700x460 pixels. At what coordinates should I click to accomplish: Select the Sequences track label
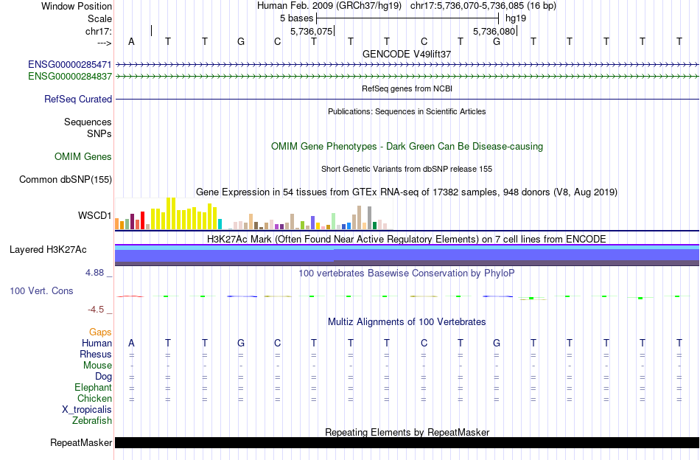[x=88, y=122]
